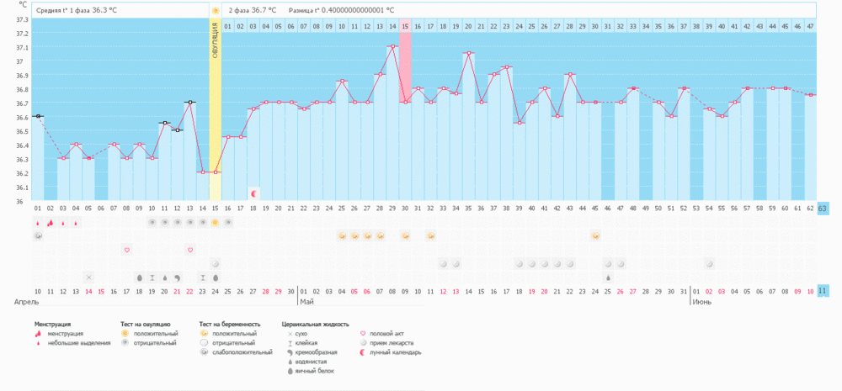The width and height of the screenshot is (842, 391).
Task: Click the highlighted June date 11 cell
Action: click(823, 291)
